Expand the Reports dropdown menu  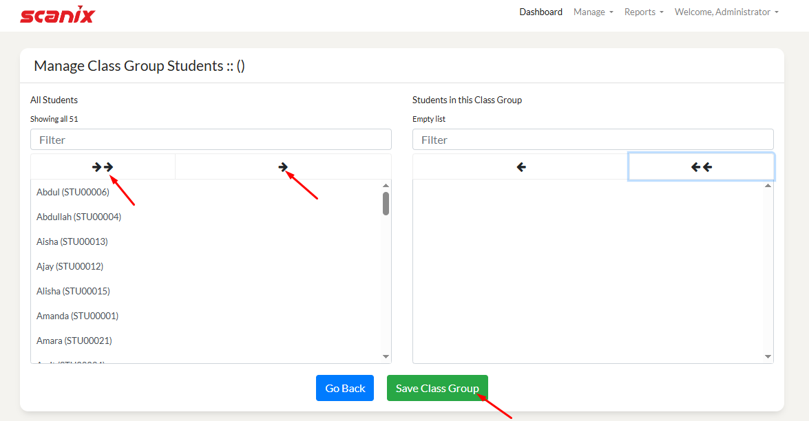pyautogui.click(x=644, y=12)
